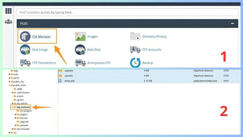243x137 pixels.
Task: Follow the Disk Usage link
Action: coord(40,50)
